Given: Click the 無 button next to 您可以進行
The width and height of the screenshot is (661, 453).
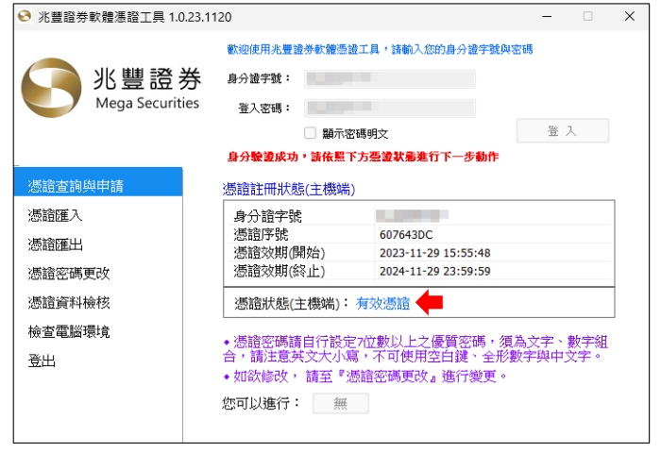Looking at the screenshot, I should click(340, 403).
